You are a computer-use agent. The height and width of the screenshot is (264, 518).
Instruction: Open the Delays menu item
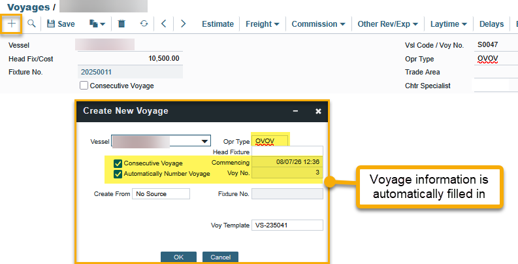(x=491, y=24)
